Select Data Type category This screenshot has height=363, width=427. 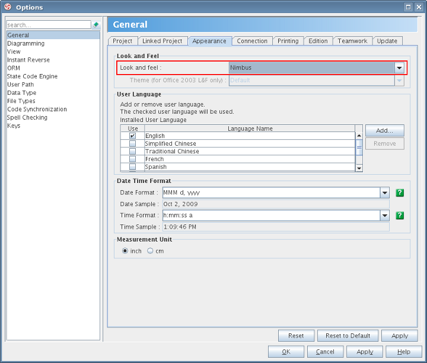[x=53, y=93]
